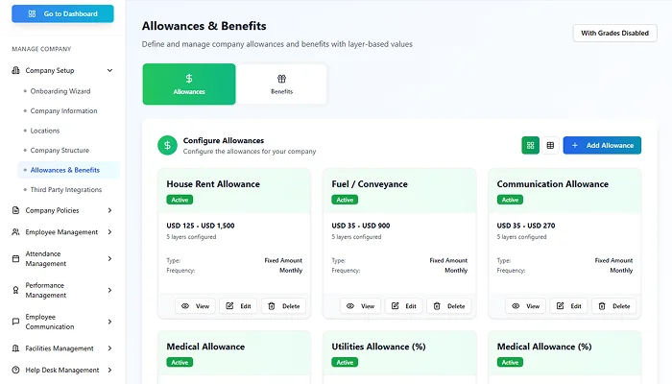Click Performance Management badge icon
This screenshot has height=384, width=672.
[x=15, y=290]
